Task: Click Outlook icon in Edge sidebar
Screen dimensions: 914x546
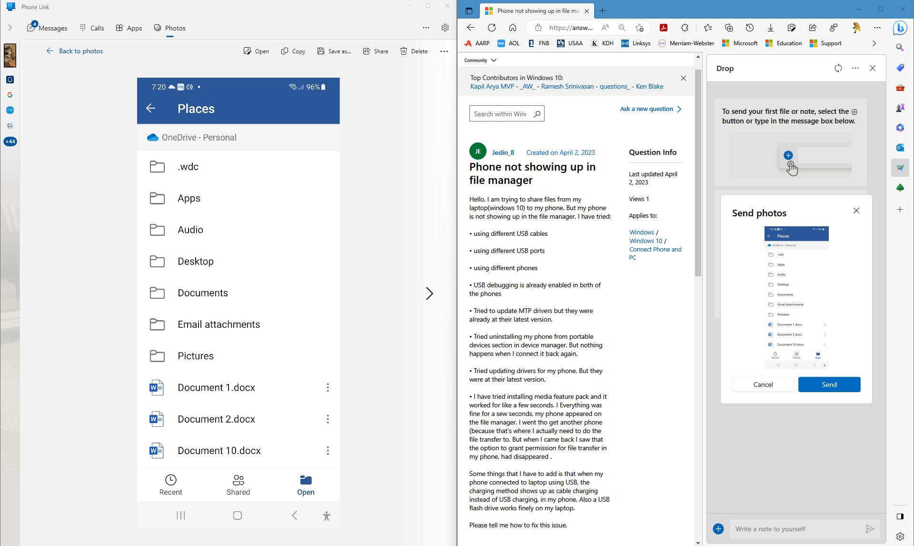Action: (x=900, y=148)
